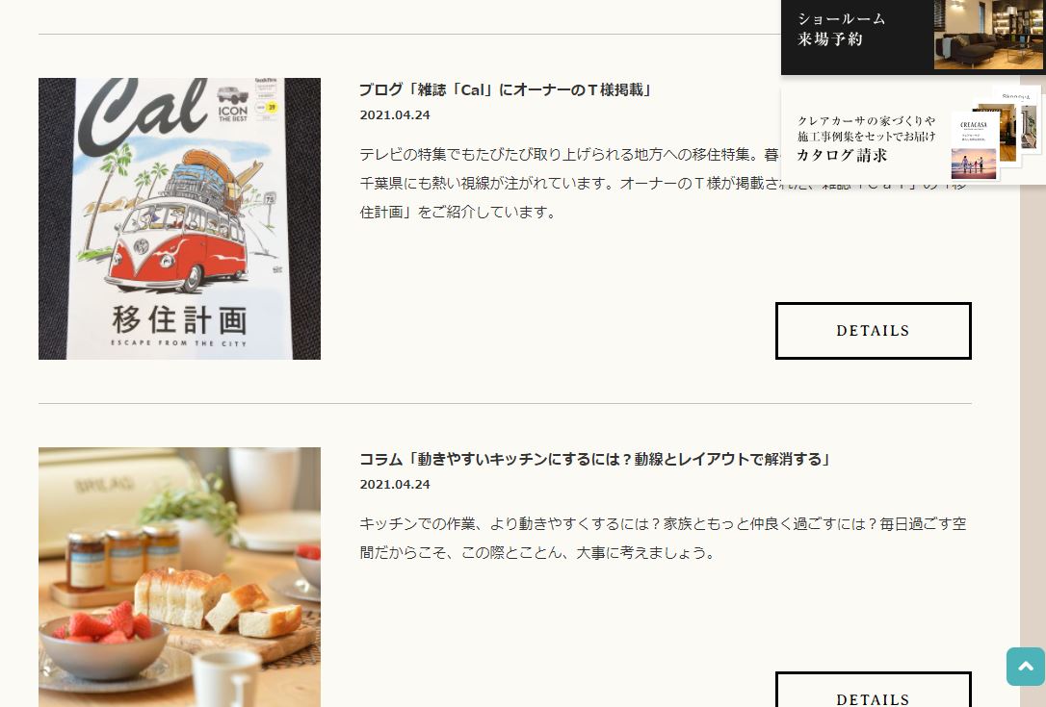Click the catalog booklet images in banner
Viewport: 1046px width, 707px height.
995,136
